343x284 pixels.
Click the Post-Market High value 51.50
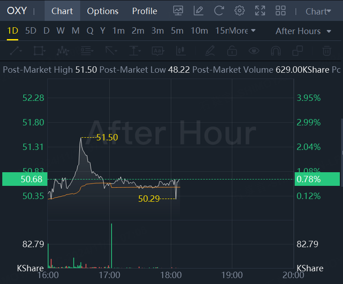coord(86,70)
